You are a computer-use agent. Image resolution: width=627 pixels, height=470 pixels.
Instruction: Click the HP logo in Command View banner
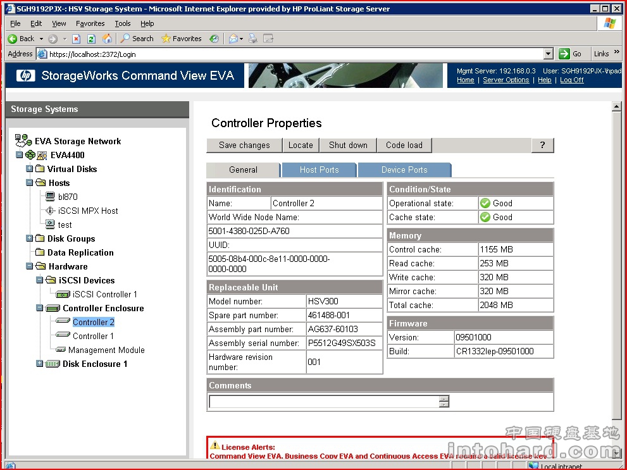coord(25,75)
